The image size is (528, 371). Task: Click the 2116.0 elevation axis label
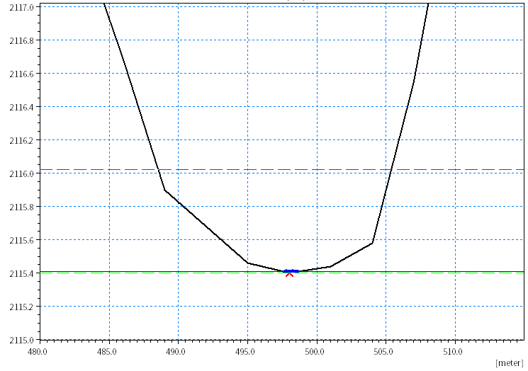pos(21,174)
